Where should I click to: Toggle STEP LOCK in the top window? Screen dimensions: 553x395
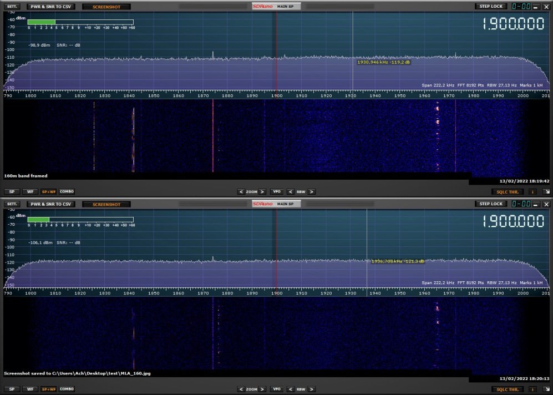point(491,7)
